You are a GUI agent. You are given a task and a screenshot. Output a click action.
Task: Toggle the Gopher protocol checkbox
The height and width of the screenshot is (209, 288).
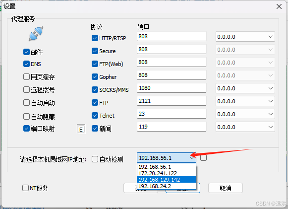point(95,77)
